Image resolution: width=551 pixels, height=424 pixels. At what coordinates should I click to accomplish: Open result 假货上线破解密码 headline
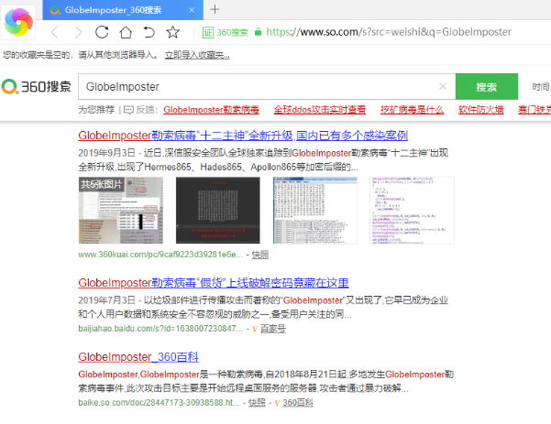coord(214,283)
